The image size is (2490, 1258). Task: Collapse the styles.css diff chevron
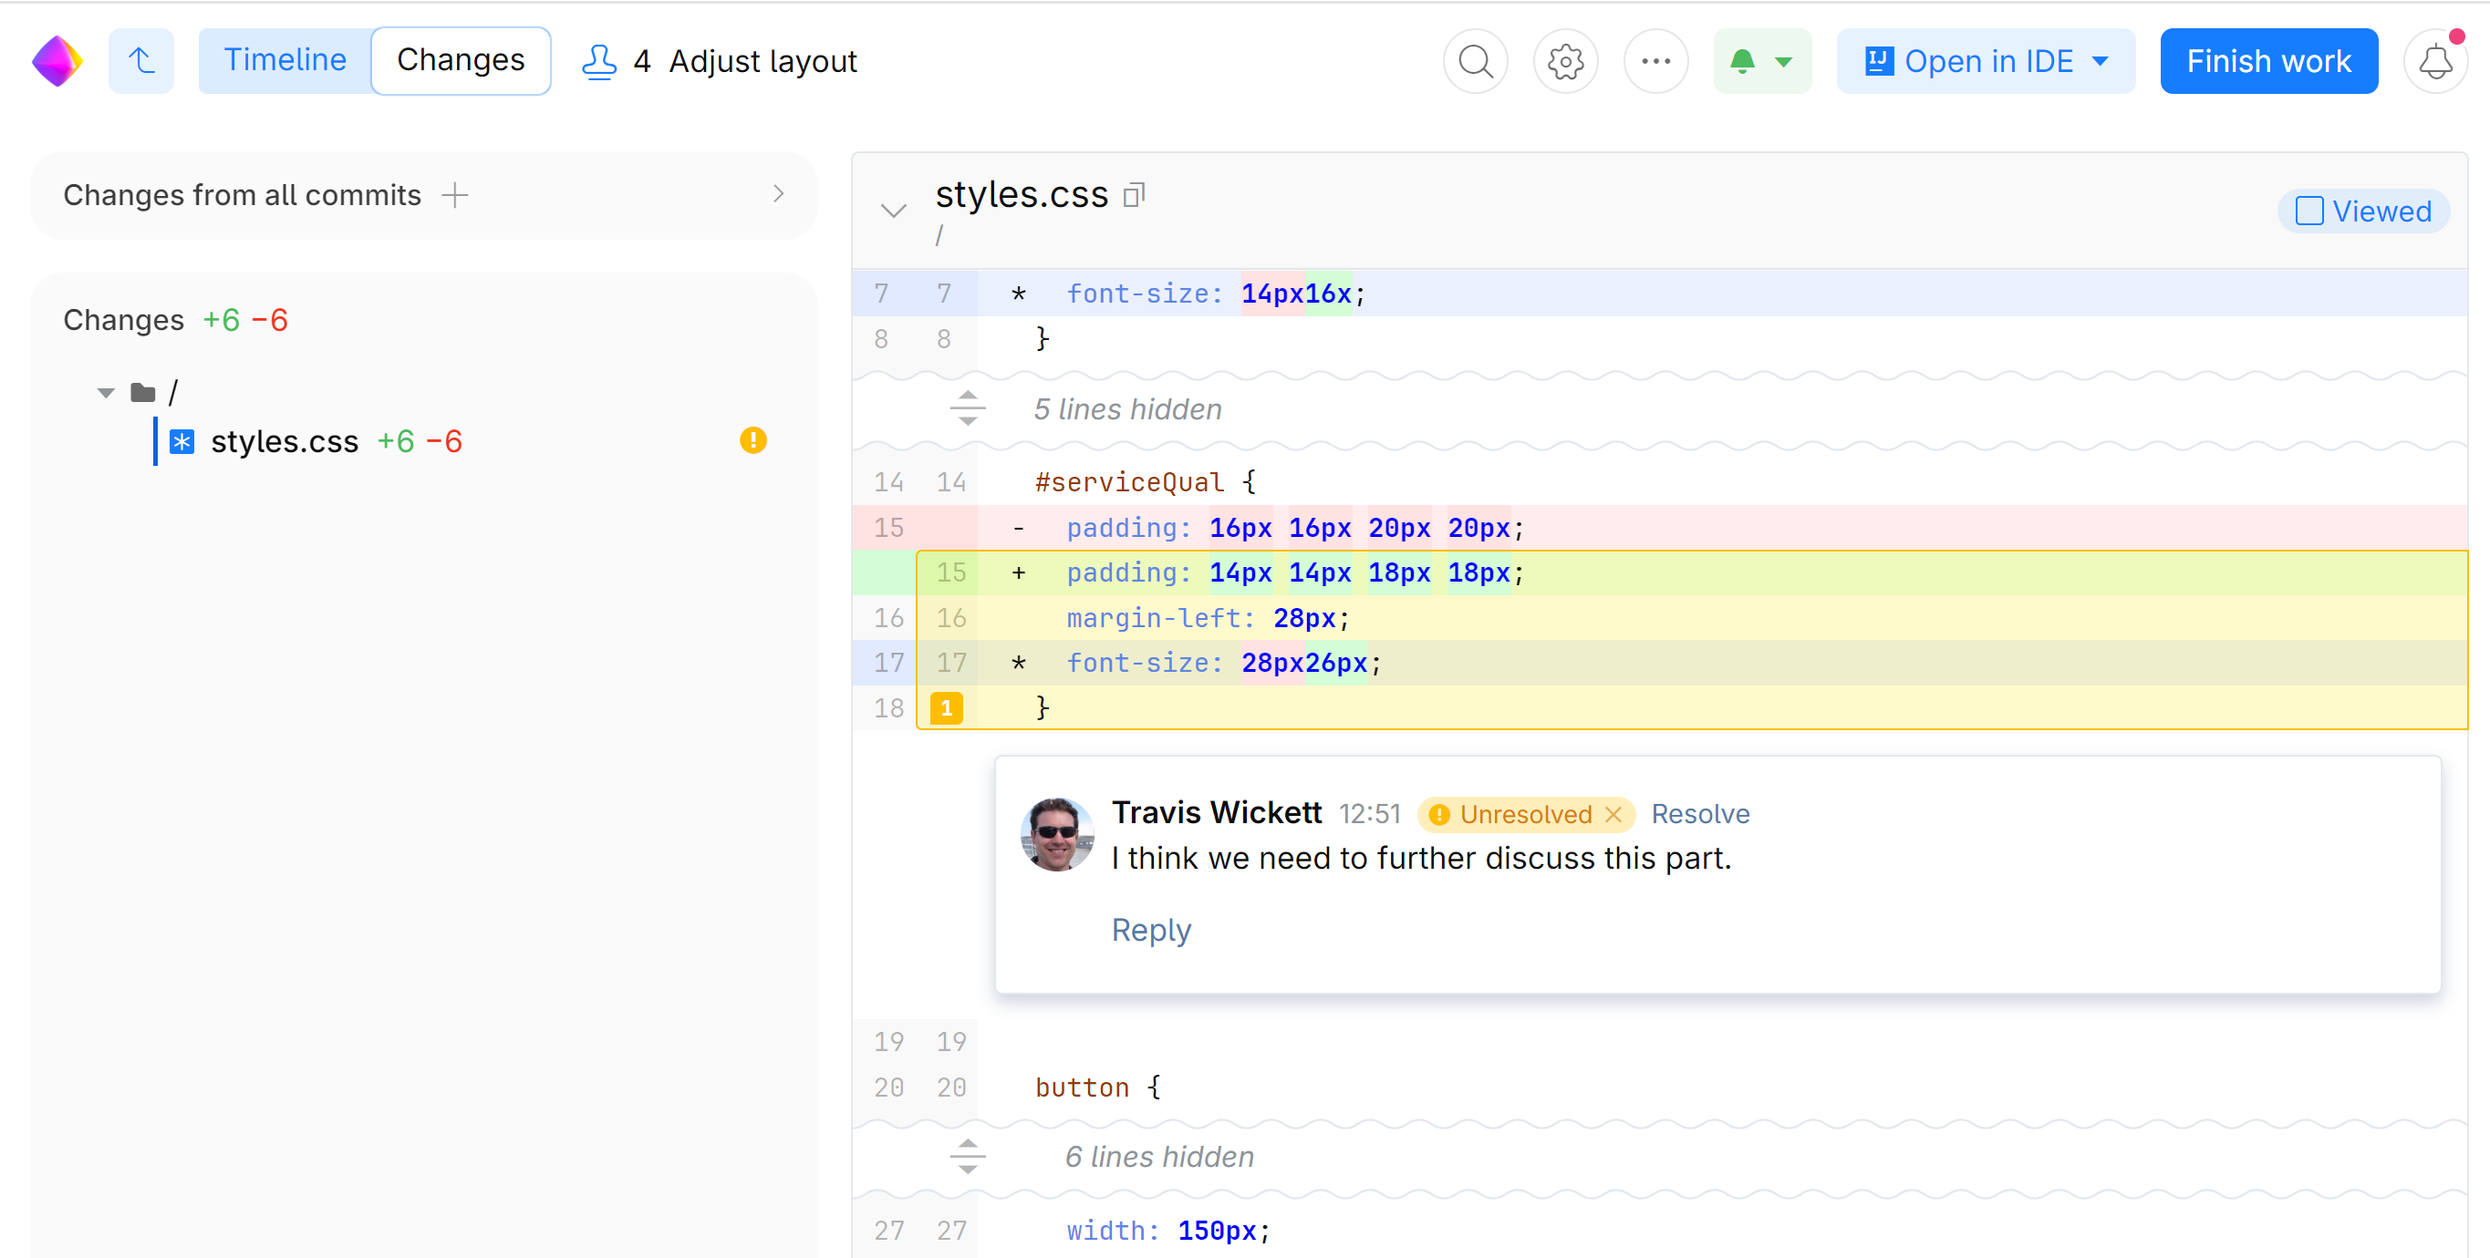pyautogui.click(x=893, y=211)
